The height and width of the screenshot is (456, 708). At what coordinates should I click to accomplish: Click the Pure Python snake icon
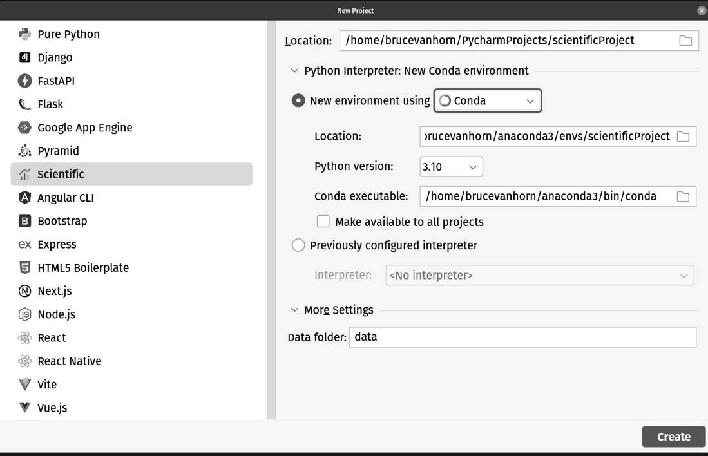pyautogui.click(x=25, y=34)
